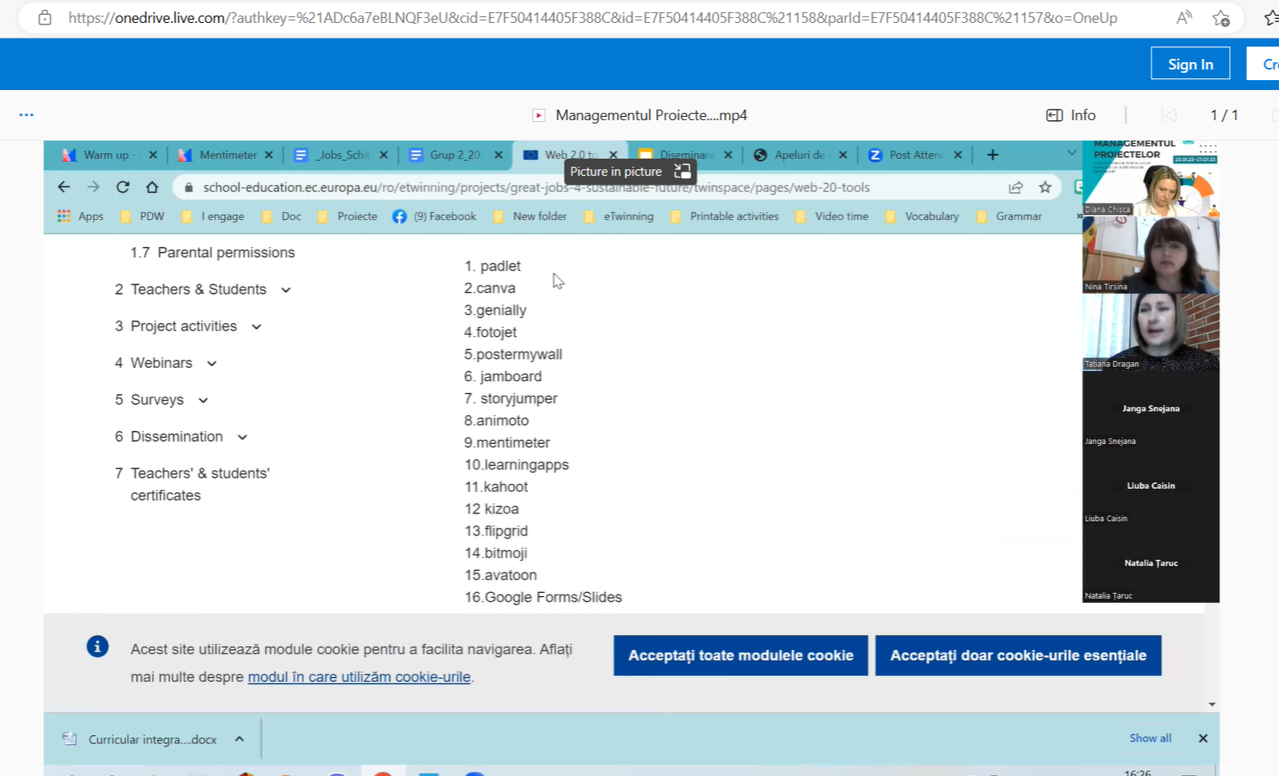Viewport: 1279px width, 776px height.
Task: Open 1.7 Parental permissions page
Action: click(212, 253)
